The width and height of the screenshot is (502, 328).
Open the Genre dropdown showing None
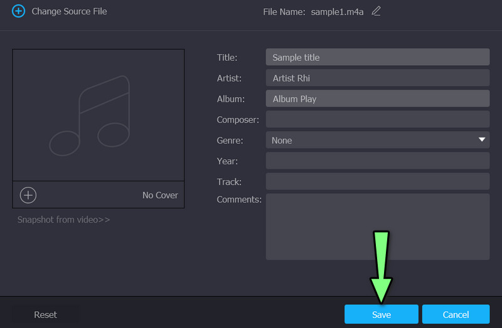[370, 140]
